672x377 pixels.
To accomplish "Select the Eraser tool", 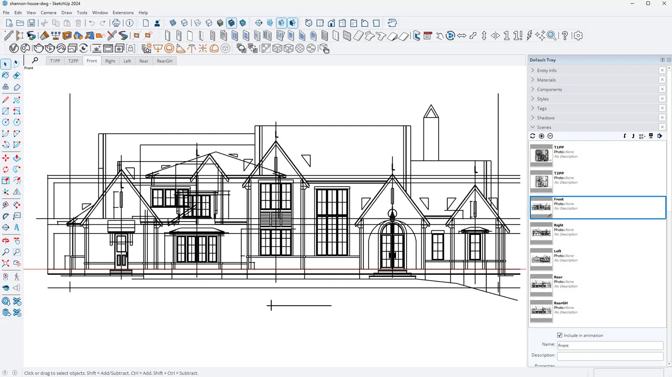I will tap(16, 75).
